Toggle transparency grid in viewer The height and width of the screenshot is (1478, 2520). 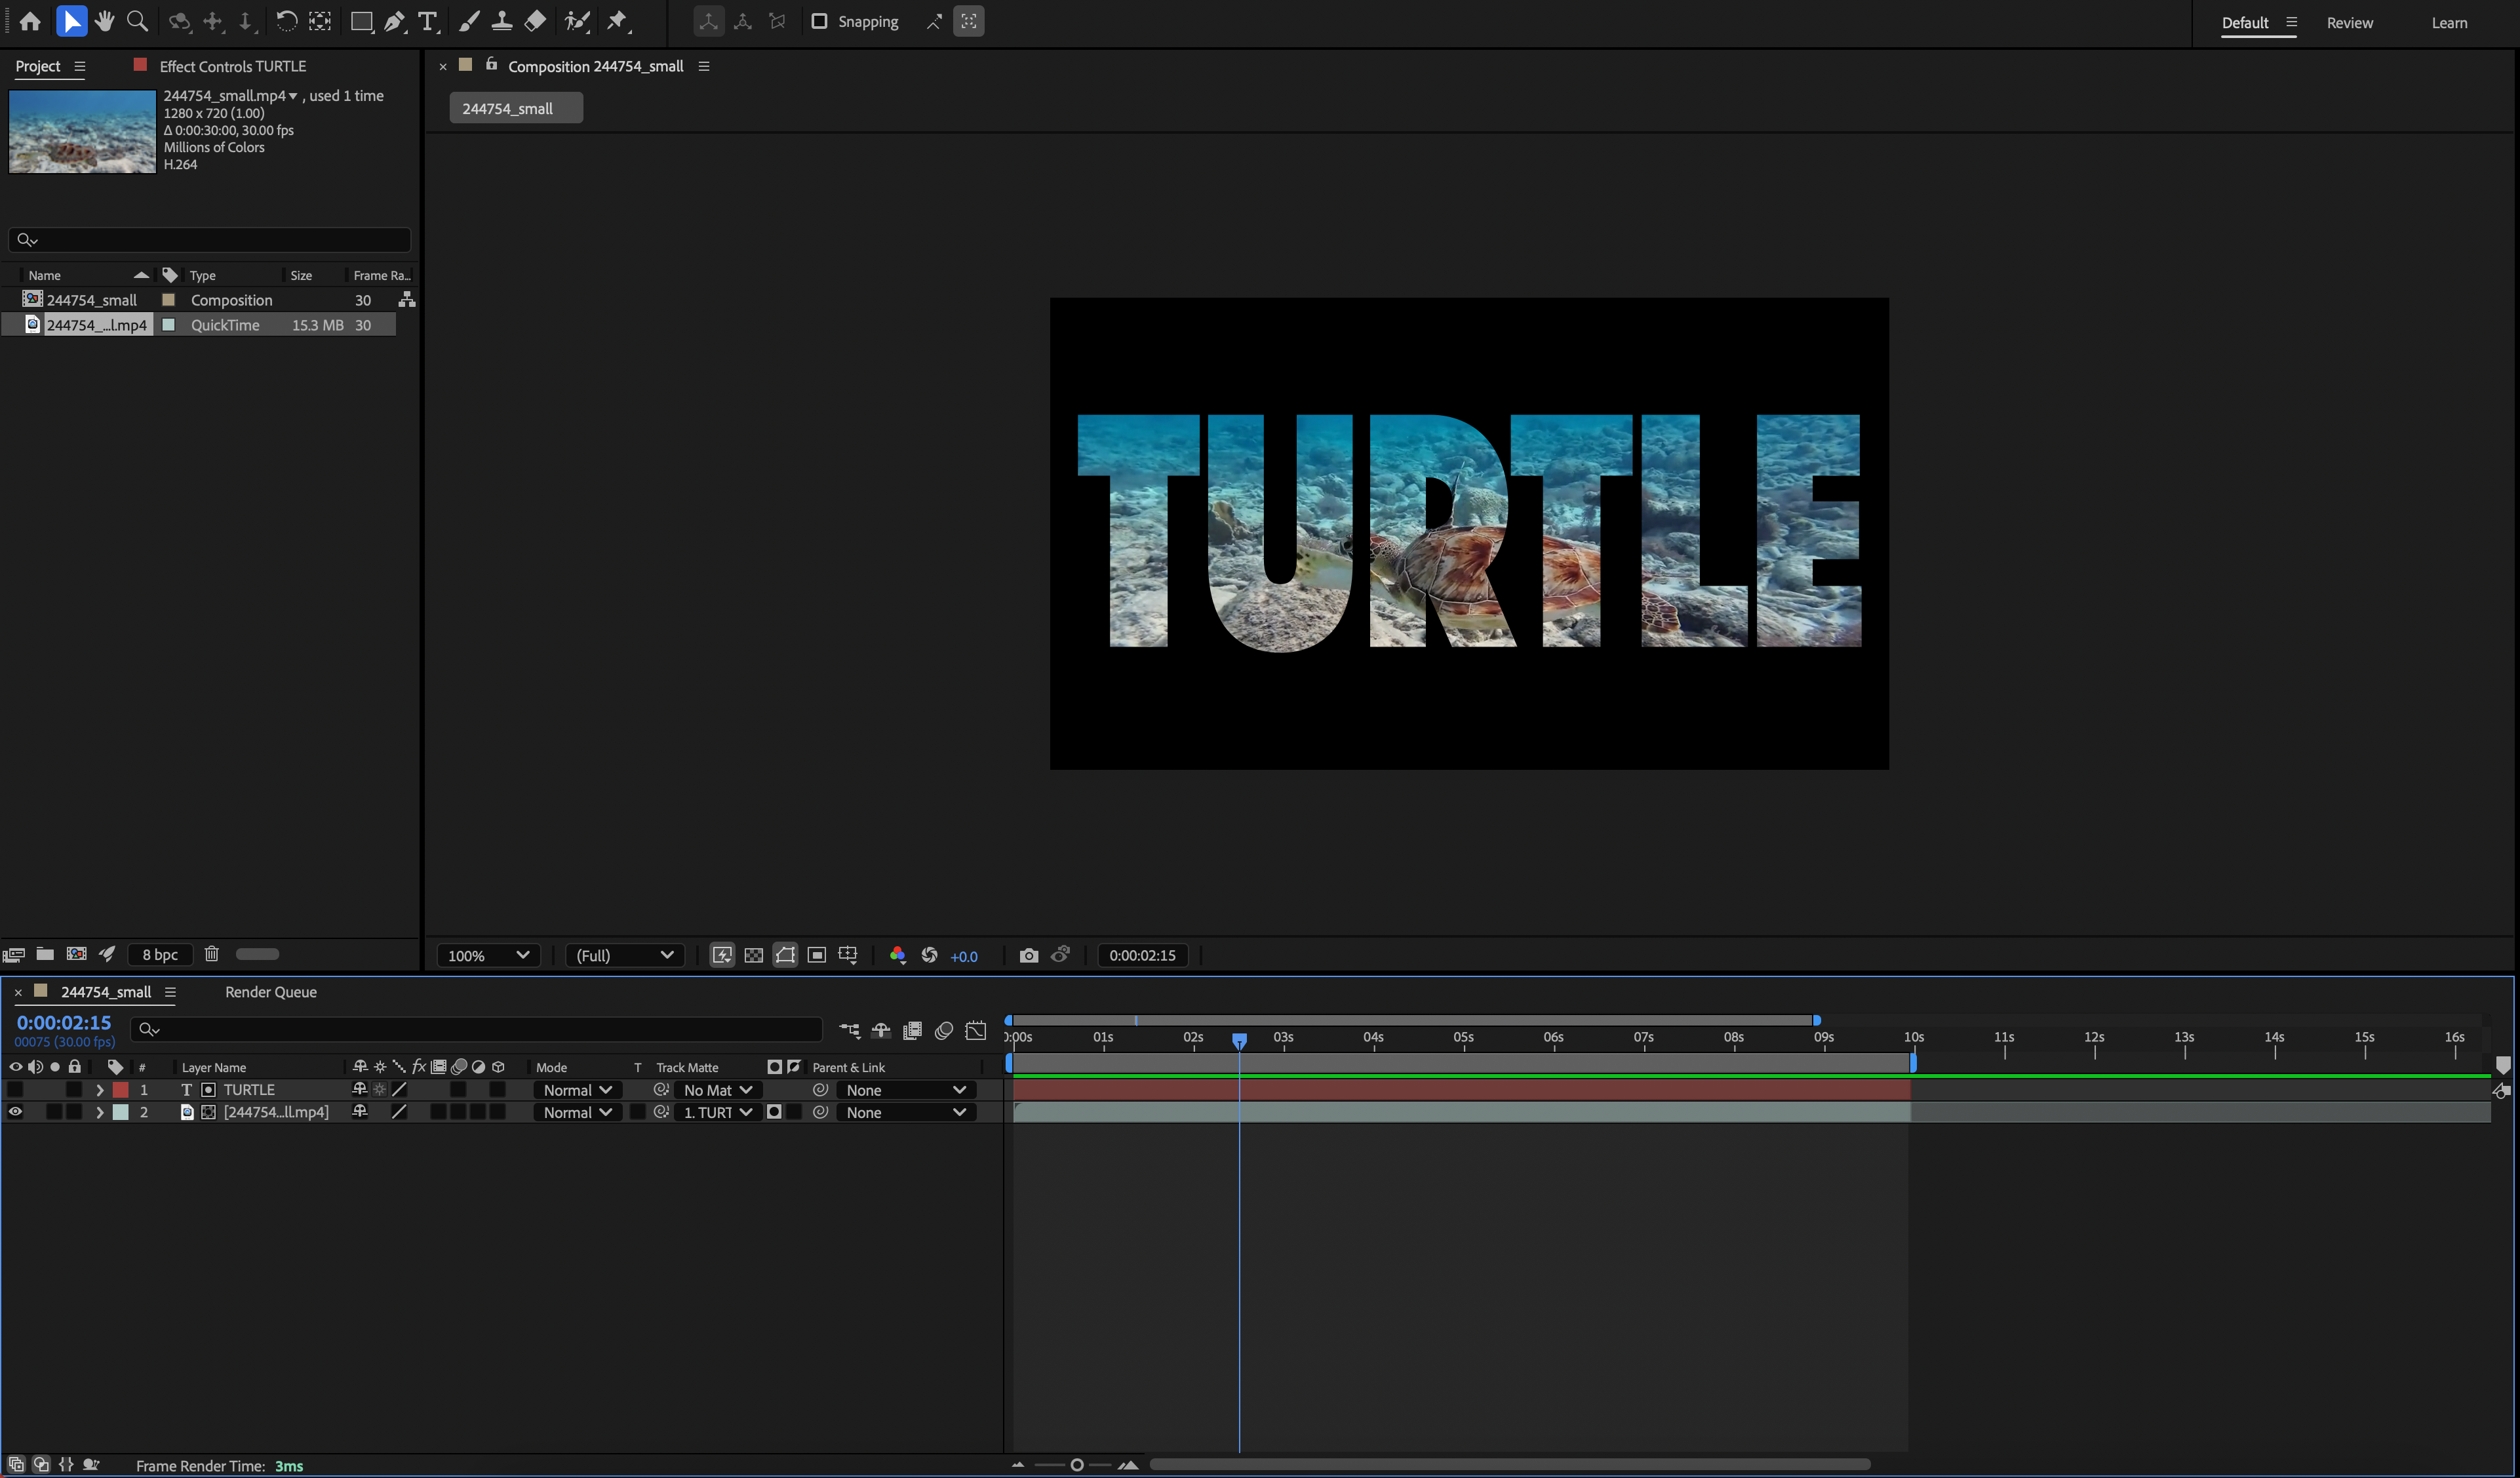[753, 955]
